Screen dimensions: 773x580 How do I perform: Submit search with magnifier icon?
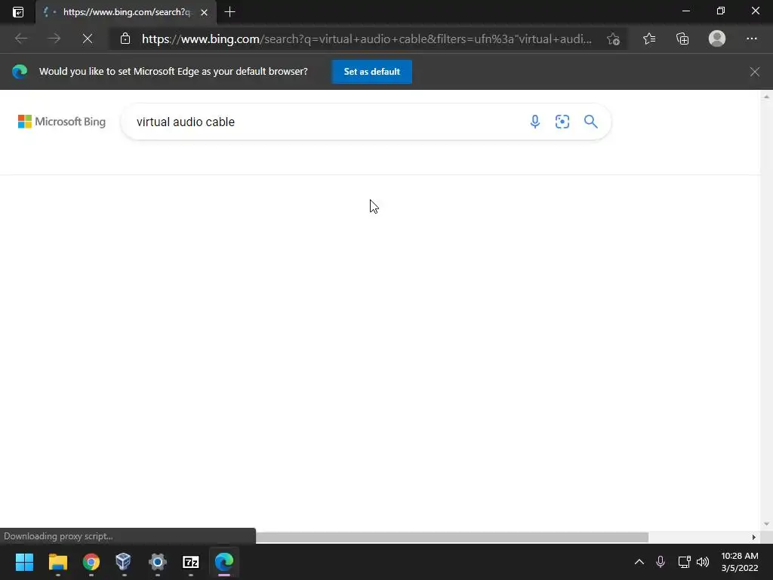pos(590,122)
